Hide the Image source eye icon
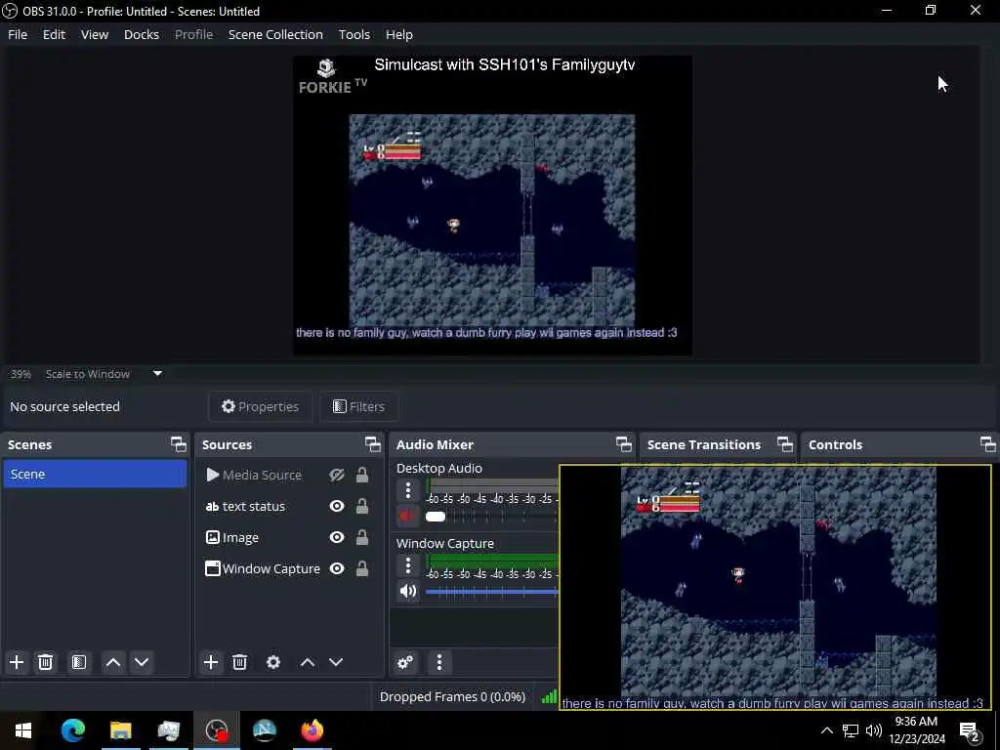The height and width of the screenshot is (750, 1000). (x=337, y=537)
